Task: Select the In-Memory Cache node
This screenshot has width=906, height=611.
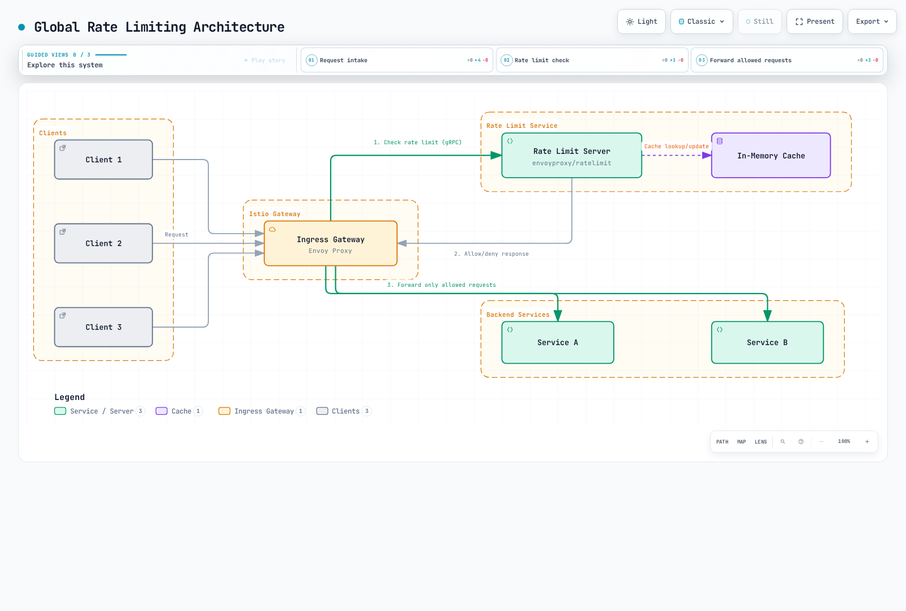Action: 771,156
